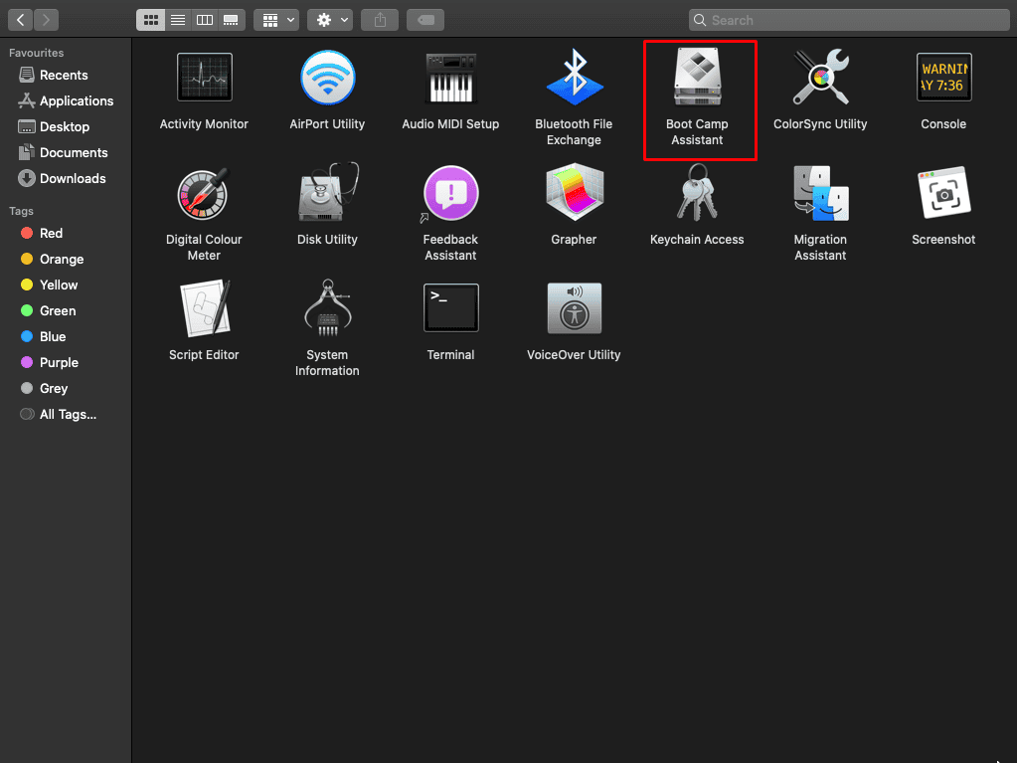
Task: Switch to list view mode
Action: click(x=178, y=20)
